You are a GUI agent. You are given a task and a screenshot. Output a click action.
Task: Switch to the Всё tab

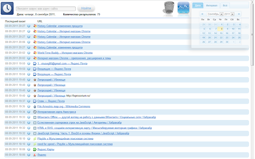pos(225,5)
